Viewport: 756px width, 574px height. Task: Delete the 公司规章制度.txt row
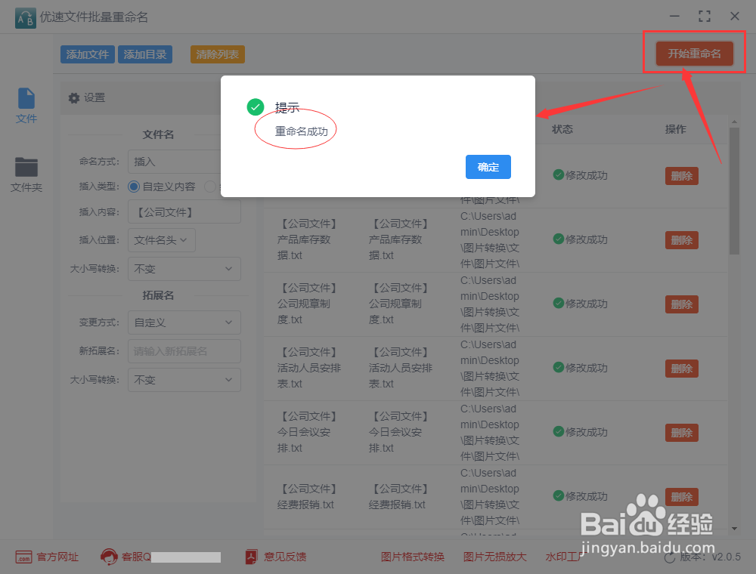point(682,304)
